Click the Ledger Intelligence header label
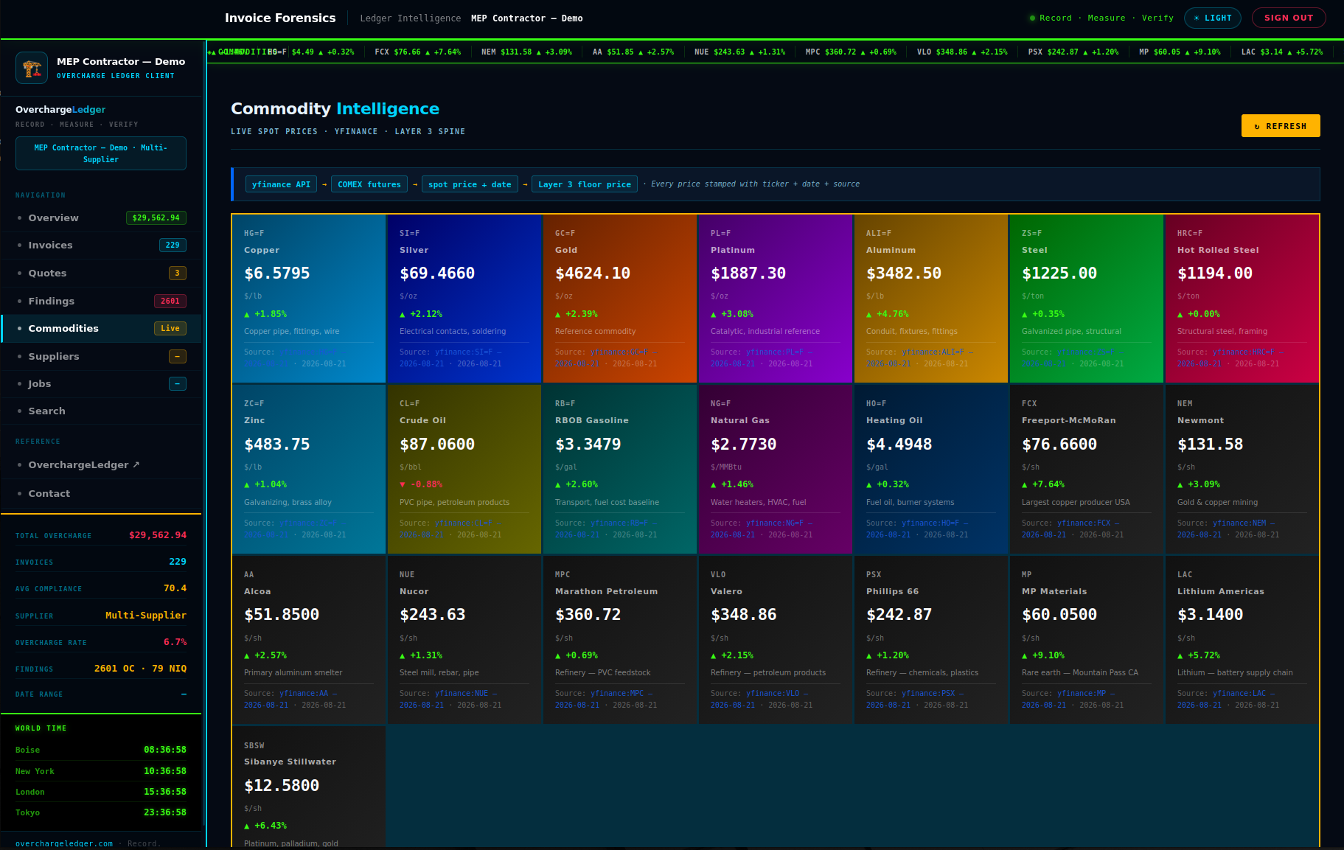Image resolution: width=1344 pixels, height=850 pixels. tap(411, 18)
